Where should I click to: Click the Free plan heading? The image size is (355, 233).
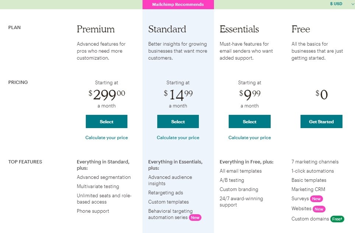(300, 29)
